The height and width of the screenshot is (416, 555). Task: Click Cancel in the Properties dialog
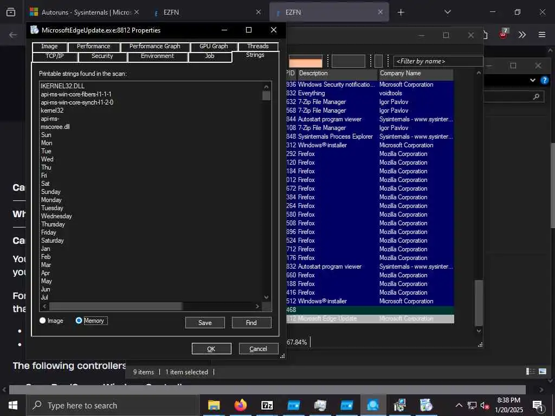pos(259,349)
